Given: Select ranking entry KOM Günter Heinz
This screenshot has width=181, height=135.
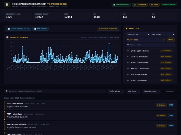Looking at the screenshot, I should pyautogui.click(x=150, y=63).
